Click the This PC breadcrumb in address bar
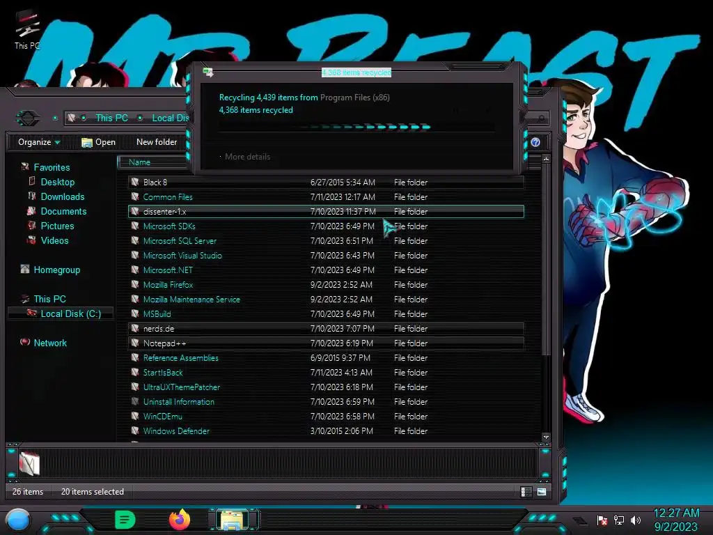713x535 pixels. coord(112,118)
